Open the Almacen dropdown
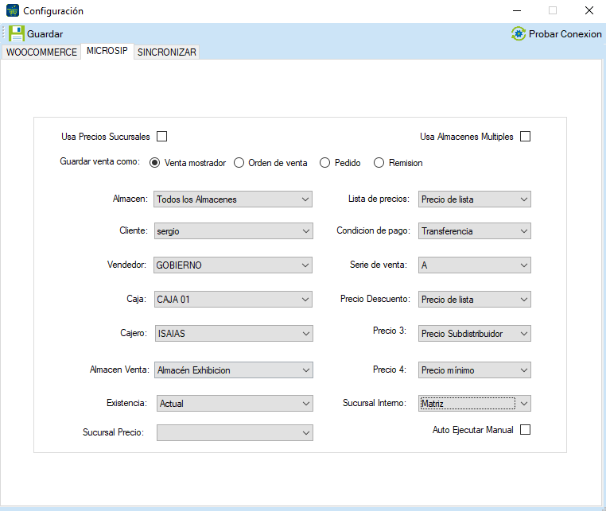The width and height of the screenshot is (606, 511). [233, 199]
